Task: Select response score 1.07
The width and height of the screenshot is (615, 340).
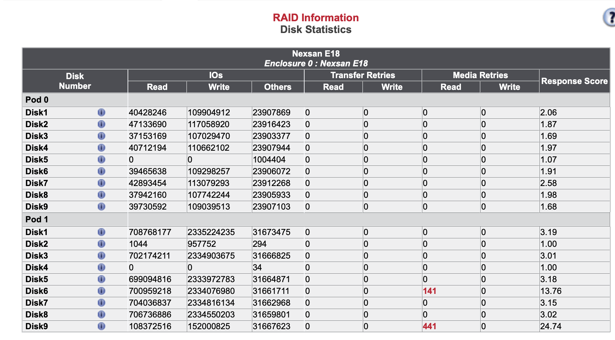Action: coord(548,160)
